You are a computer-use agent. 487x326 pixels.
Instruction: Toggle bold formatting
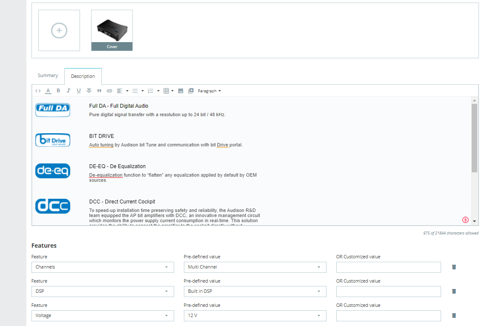pyautogui.click(x=58, y=91)
